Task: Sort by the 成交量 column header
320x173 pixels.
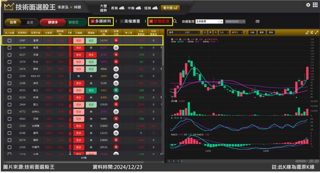Action: (x=104, y=32)
